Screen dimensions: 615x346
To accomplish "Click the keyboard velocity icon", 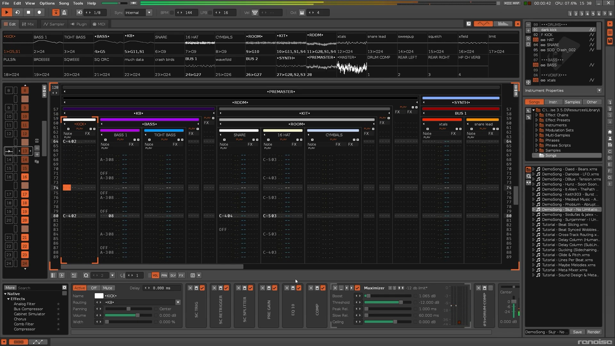I will tap(255, 12).
